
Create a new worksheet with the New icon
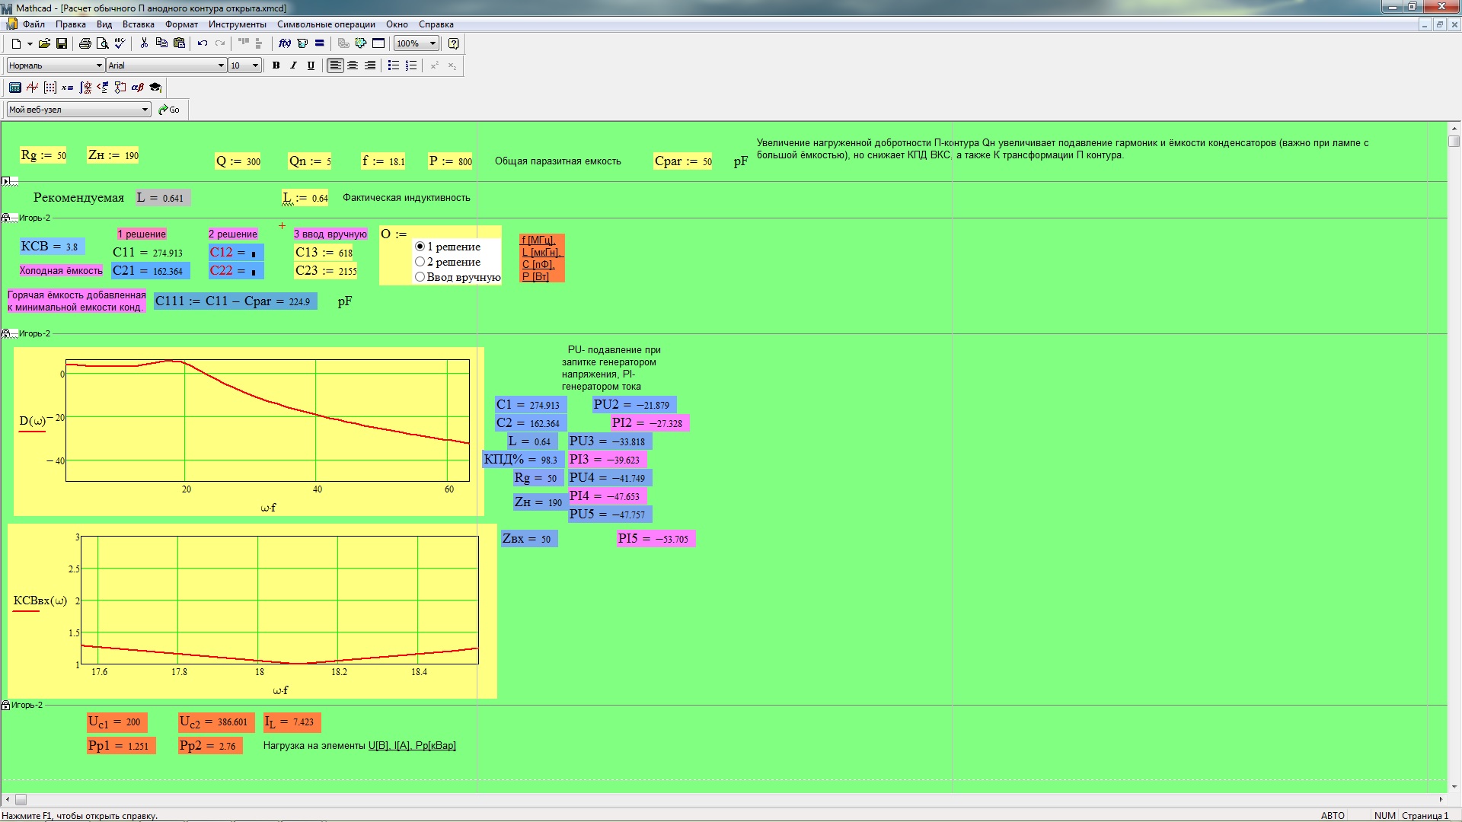(x=16, y=43)
